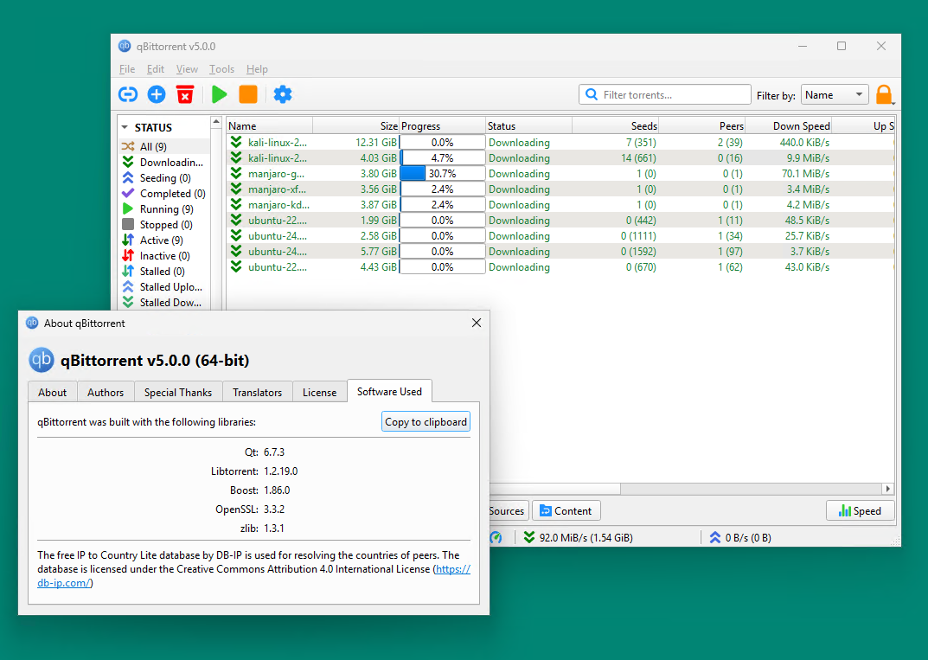Close the About qBittorrent dialog
928x660 pixels.
pos(477,323)
